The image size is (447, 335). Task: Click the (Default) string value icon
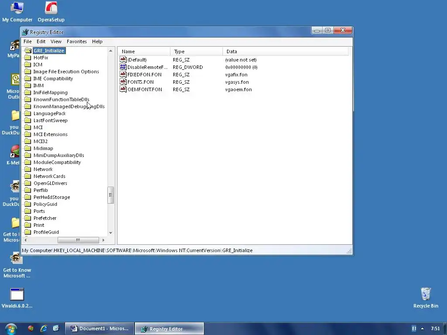click(x=123, y=59)
